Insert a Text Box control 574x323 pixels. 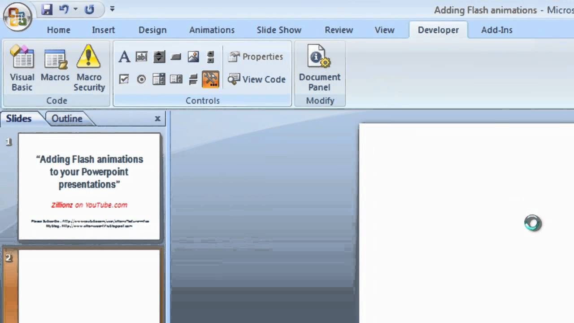(141, 57)
